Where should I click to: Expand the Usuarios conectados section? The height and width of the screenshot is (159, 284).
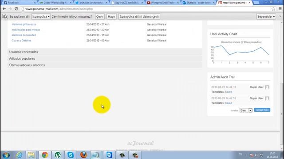click(x=105, y=52)
